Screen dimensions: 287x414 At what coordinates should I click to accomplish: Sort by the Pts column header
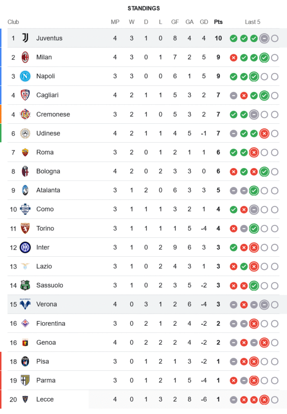218,22
